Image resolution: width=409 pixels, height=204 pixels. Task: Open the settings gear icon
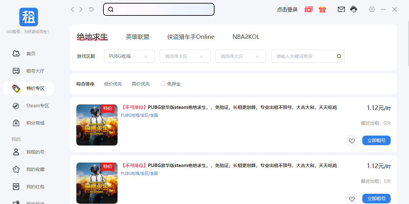pos(372,9)
